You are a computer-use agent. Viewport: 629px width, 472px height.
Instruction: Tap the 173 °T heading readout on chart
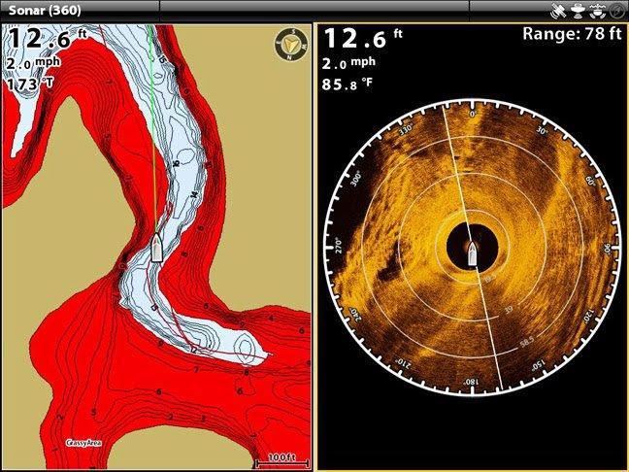click(x=33, y=84)
